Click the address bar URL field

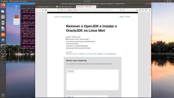pos(89,10)
